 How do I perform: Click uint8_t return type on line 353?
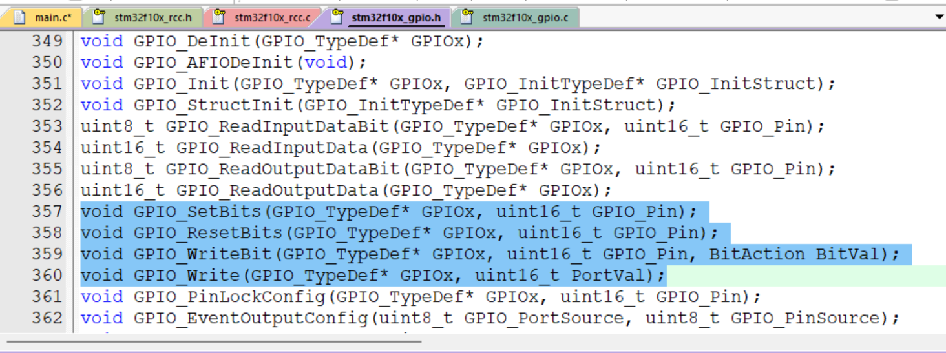coord(118,126)
